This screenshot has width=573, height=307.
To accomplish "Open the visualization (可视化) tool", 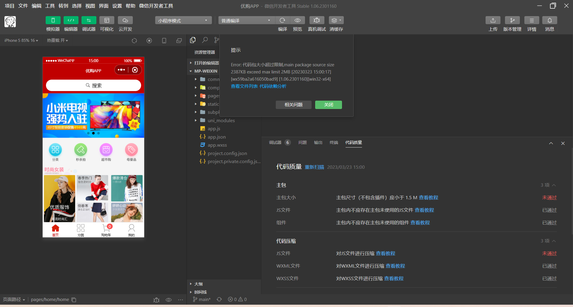I will click(x=107, y=20).
